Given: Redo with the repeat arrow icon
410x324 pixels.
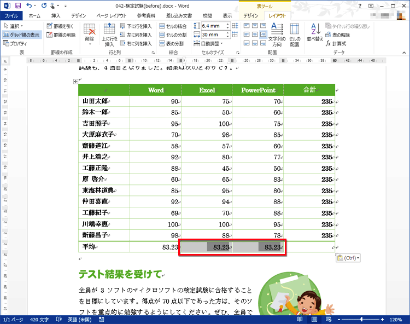Looking at the screenshot, I should coord(44,5).
